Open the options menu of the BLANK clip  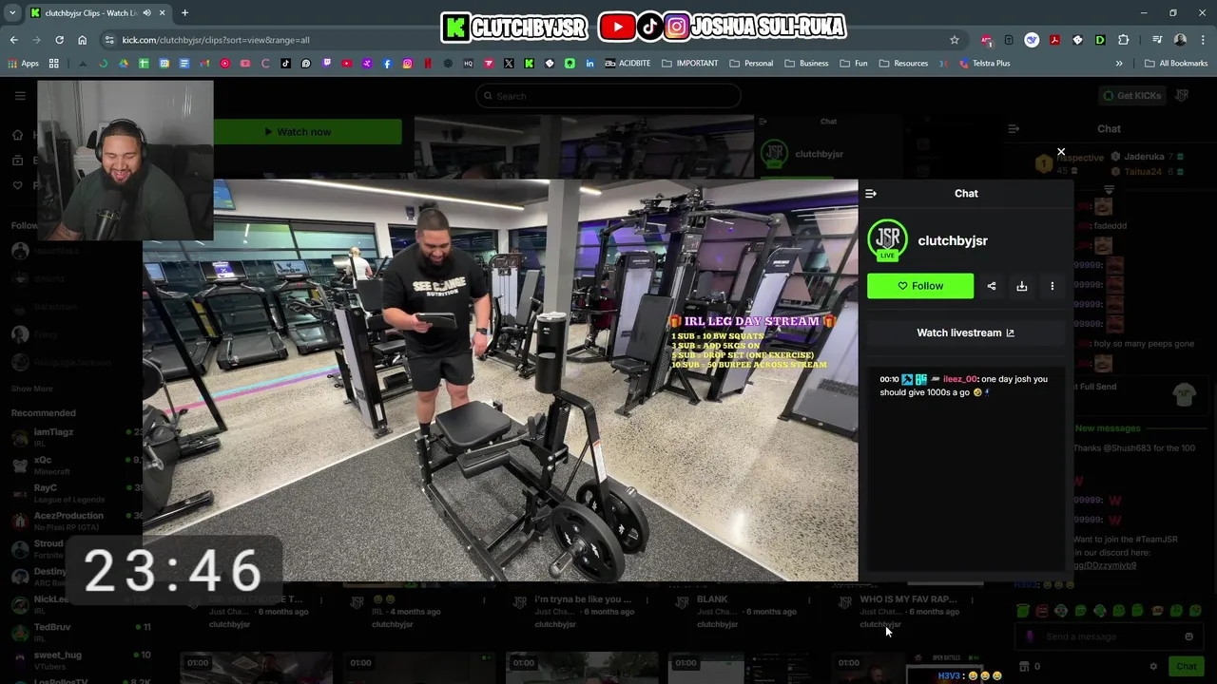point(809,600)
